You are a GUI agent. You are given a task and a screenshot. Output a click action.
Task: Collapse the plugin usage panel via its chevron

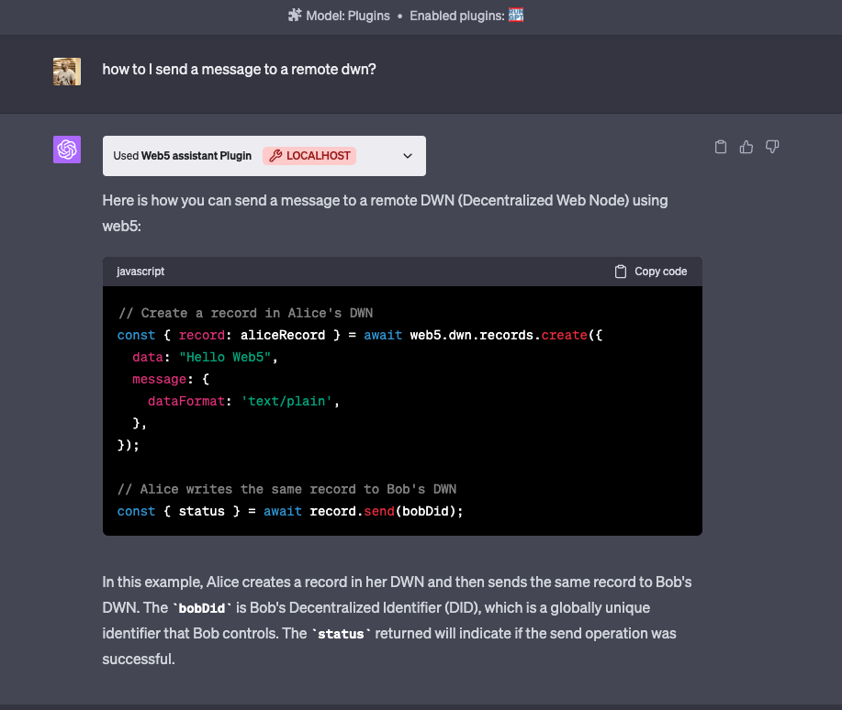(x=407, y=155)
